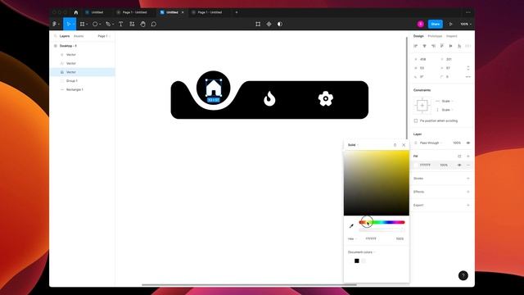This screenshot has width=524, height=295.
Task: Click the Share button
Action: coord(435,24)
